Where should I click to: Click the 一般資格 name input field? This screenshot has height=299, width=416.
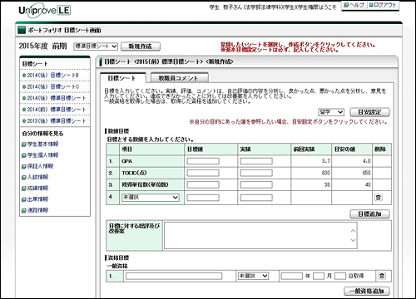click(174, 276)
